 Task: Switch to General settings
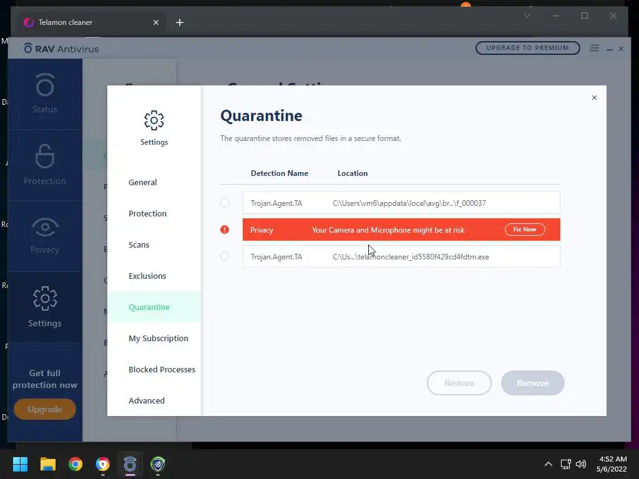pos(143,183)
